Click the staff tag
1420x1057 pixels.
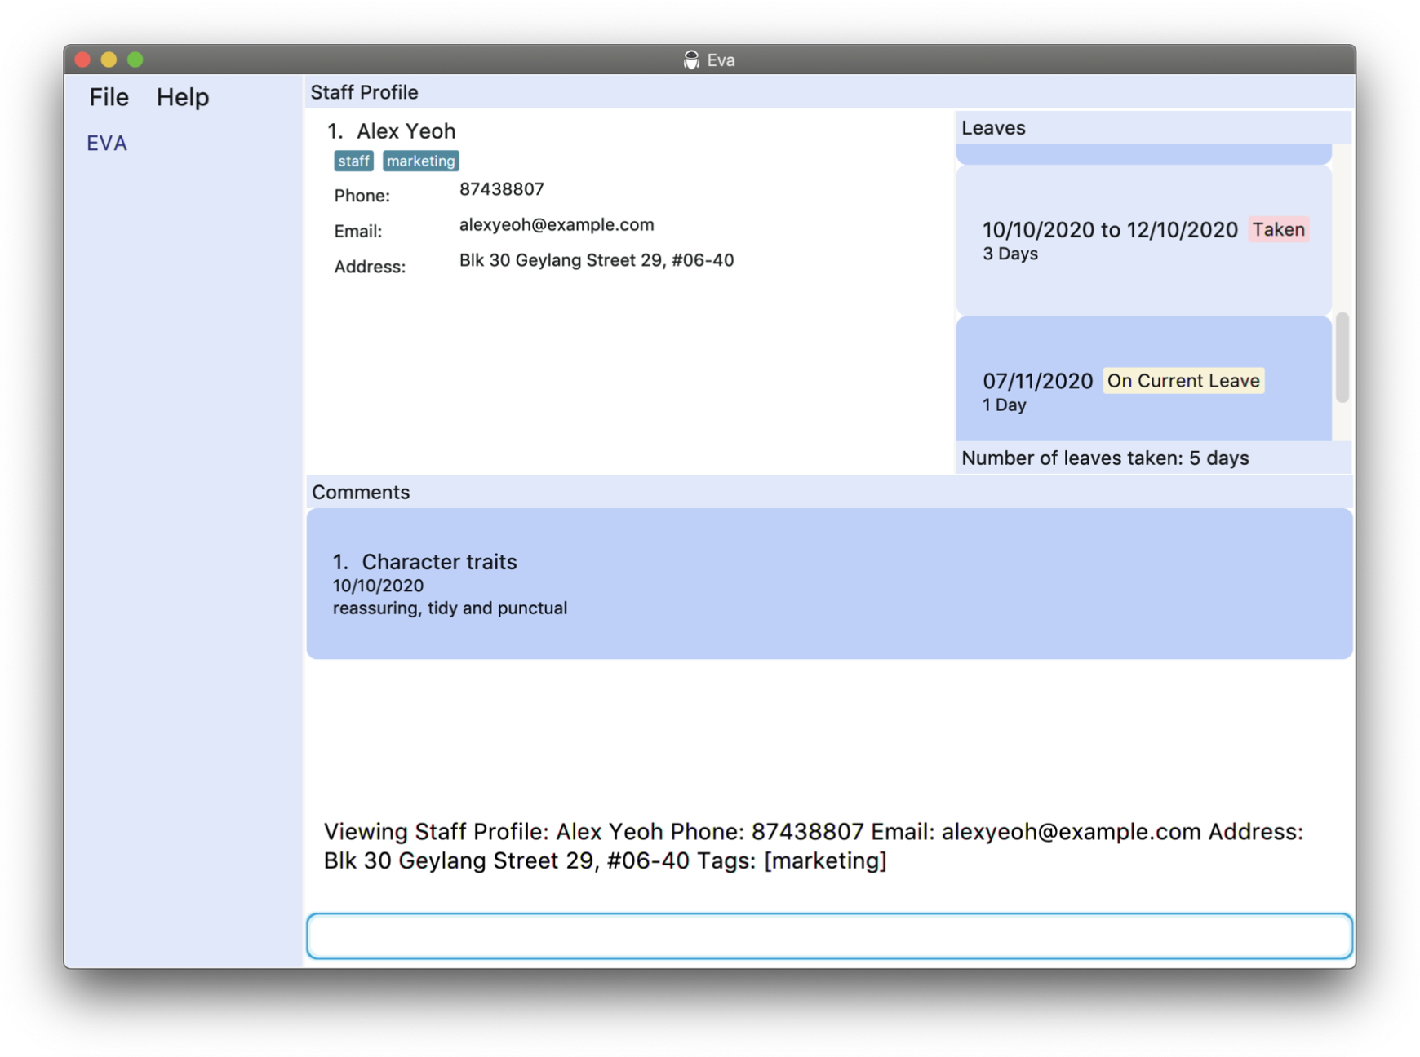(353, 161)
